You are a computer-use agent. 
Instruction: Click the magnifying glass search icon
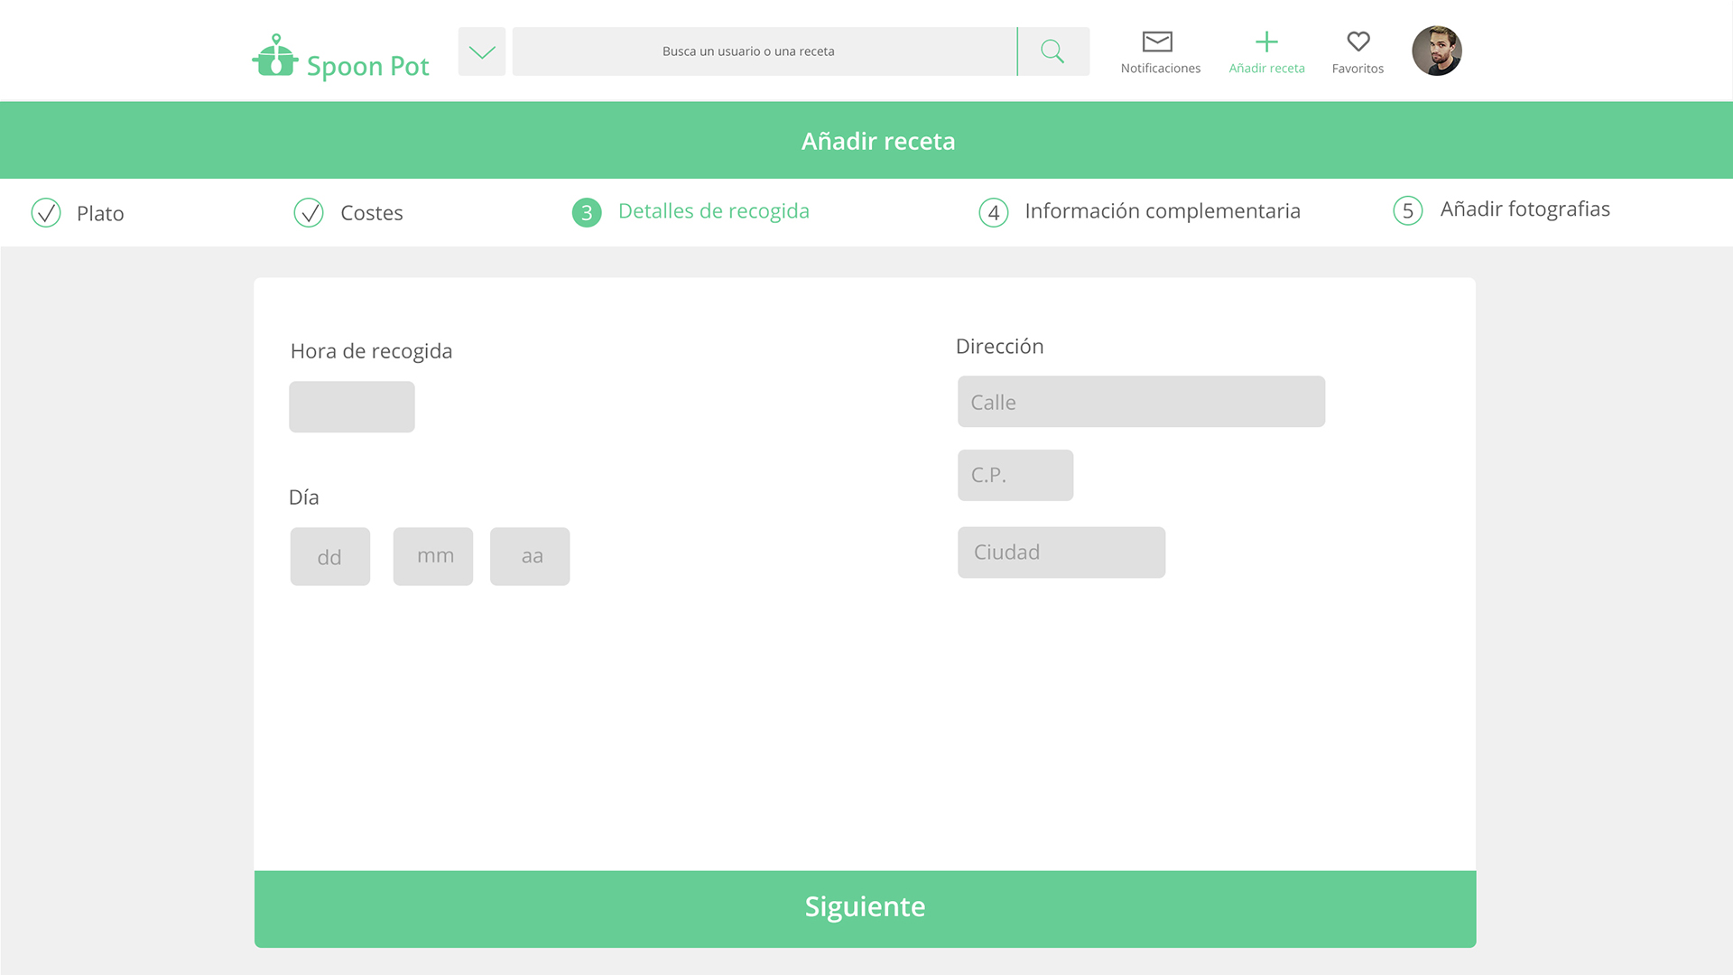tap(1053, 51)
